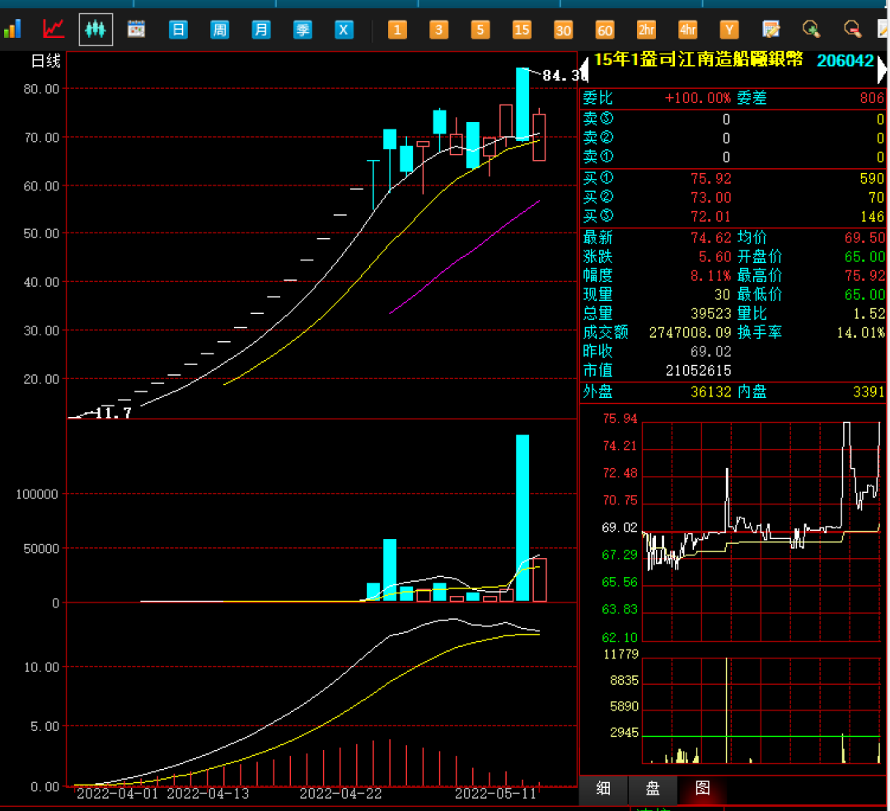The image size is (890, 811).
Task: Click the 2022-04-01 date axis label
Action: [x=118, y=794]
